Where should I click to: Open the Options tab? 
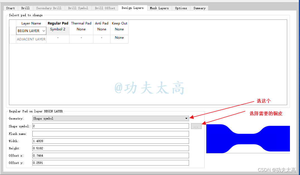tap(181, 8)
